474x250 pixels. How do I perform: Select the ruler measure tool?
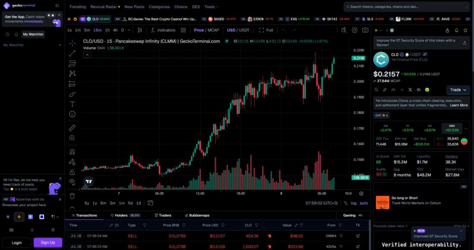[72, 128]
